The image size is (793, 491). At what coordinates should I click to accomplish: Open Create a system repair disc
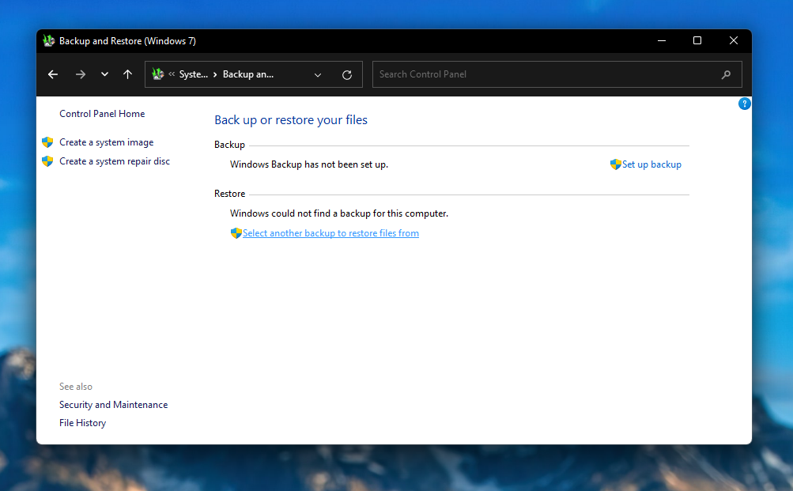115,161
